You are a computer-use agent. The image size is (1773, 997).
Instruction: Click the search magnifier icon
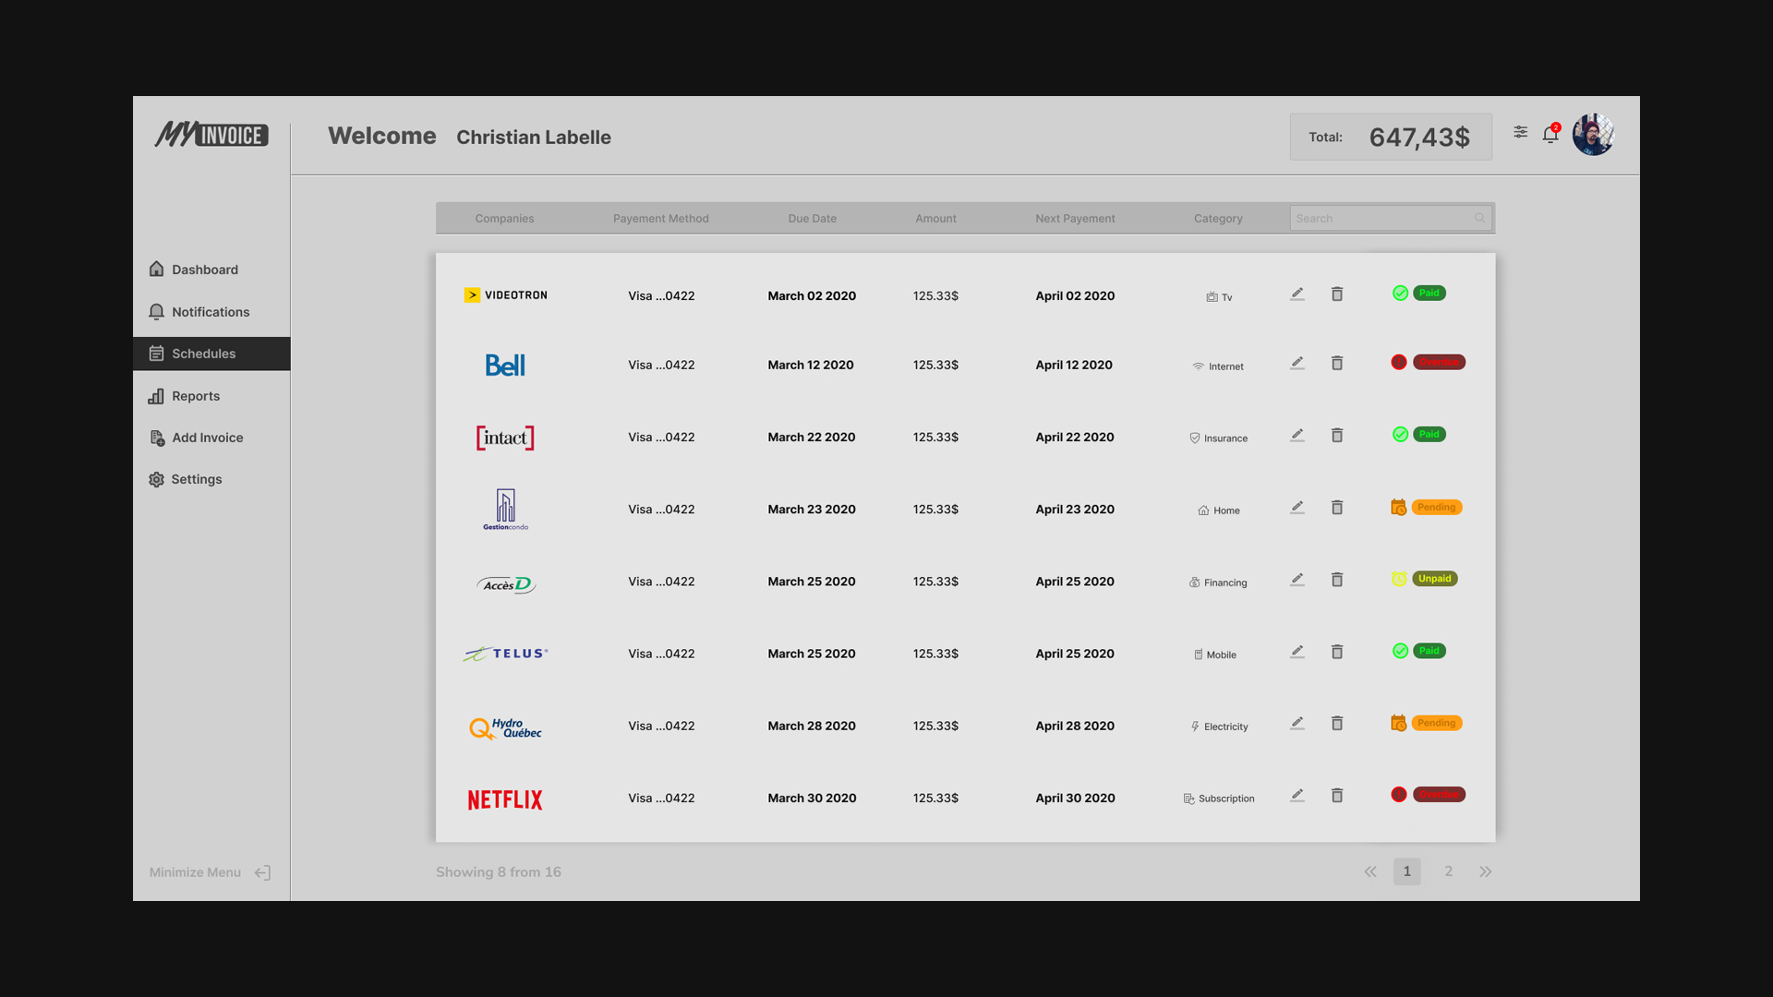pyautogui.click(x=1479, y=218)
